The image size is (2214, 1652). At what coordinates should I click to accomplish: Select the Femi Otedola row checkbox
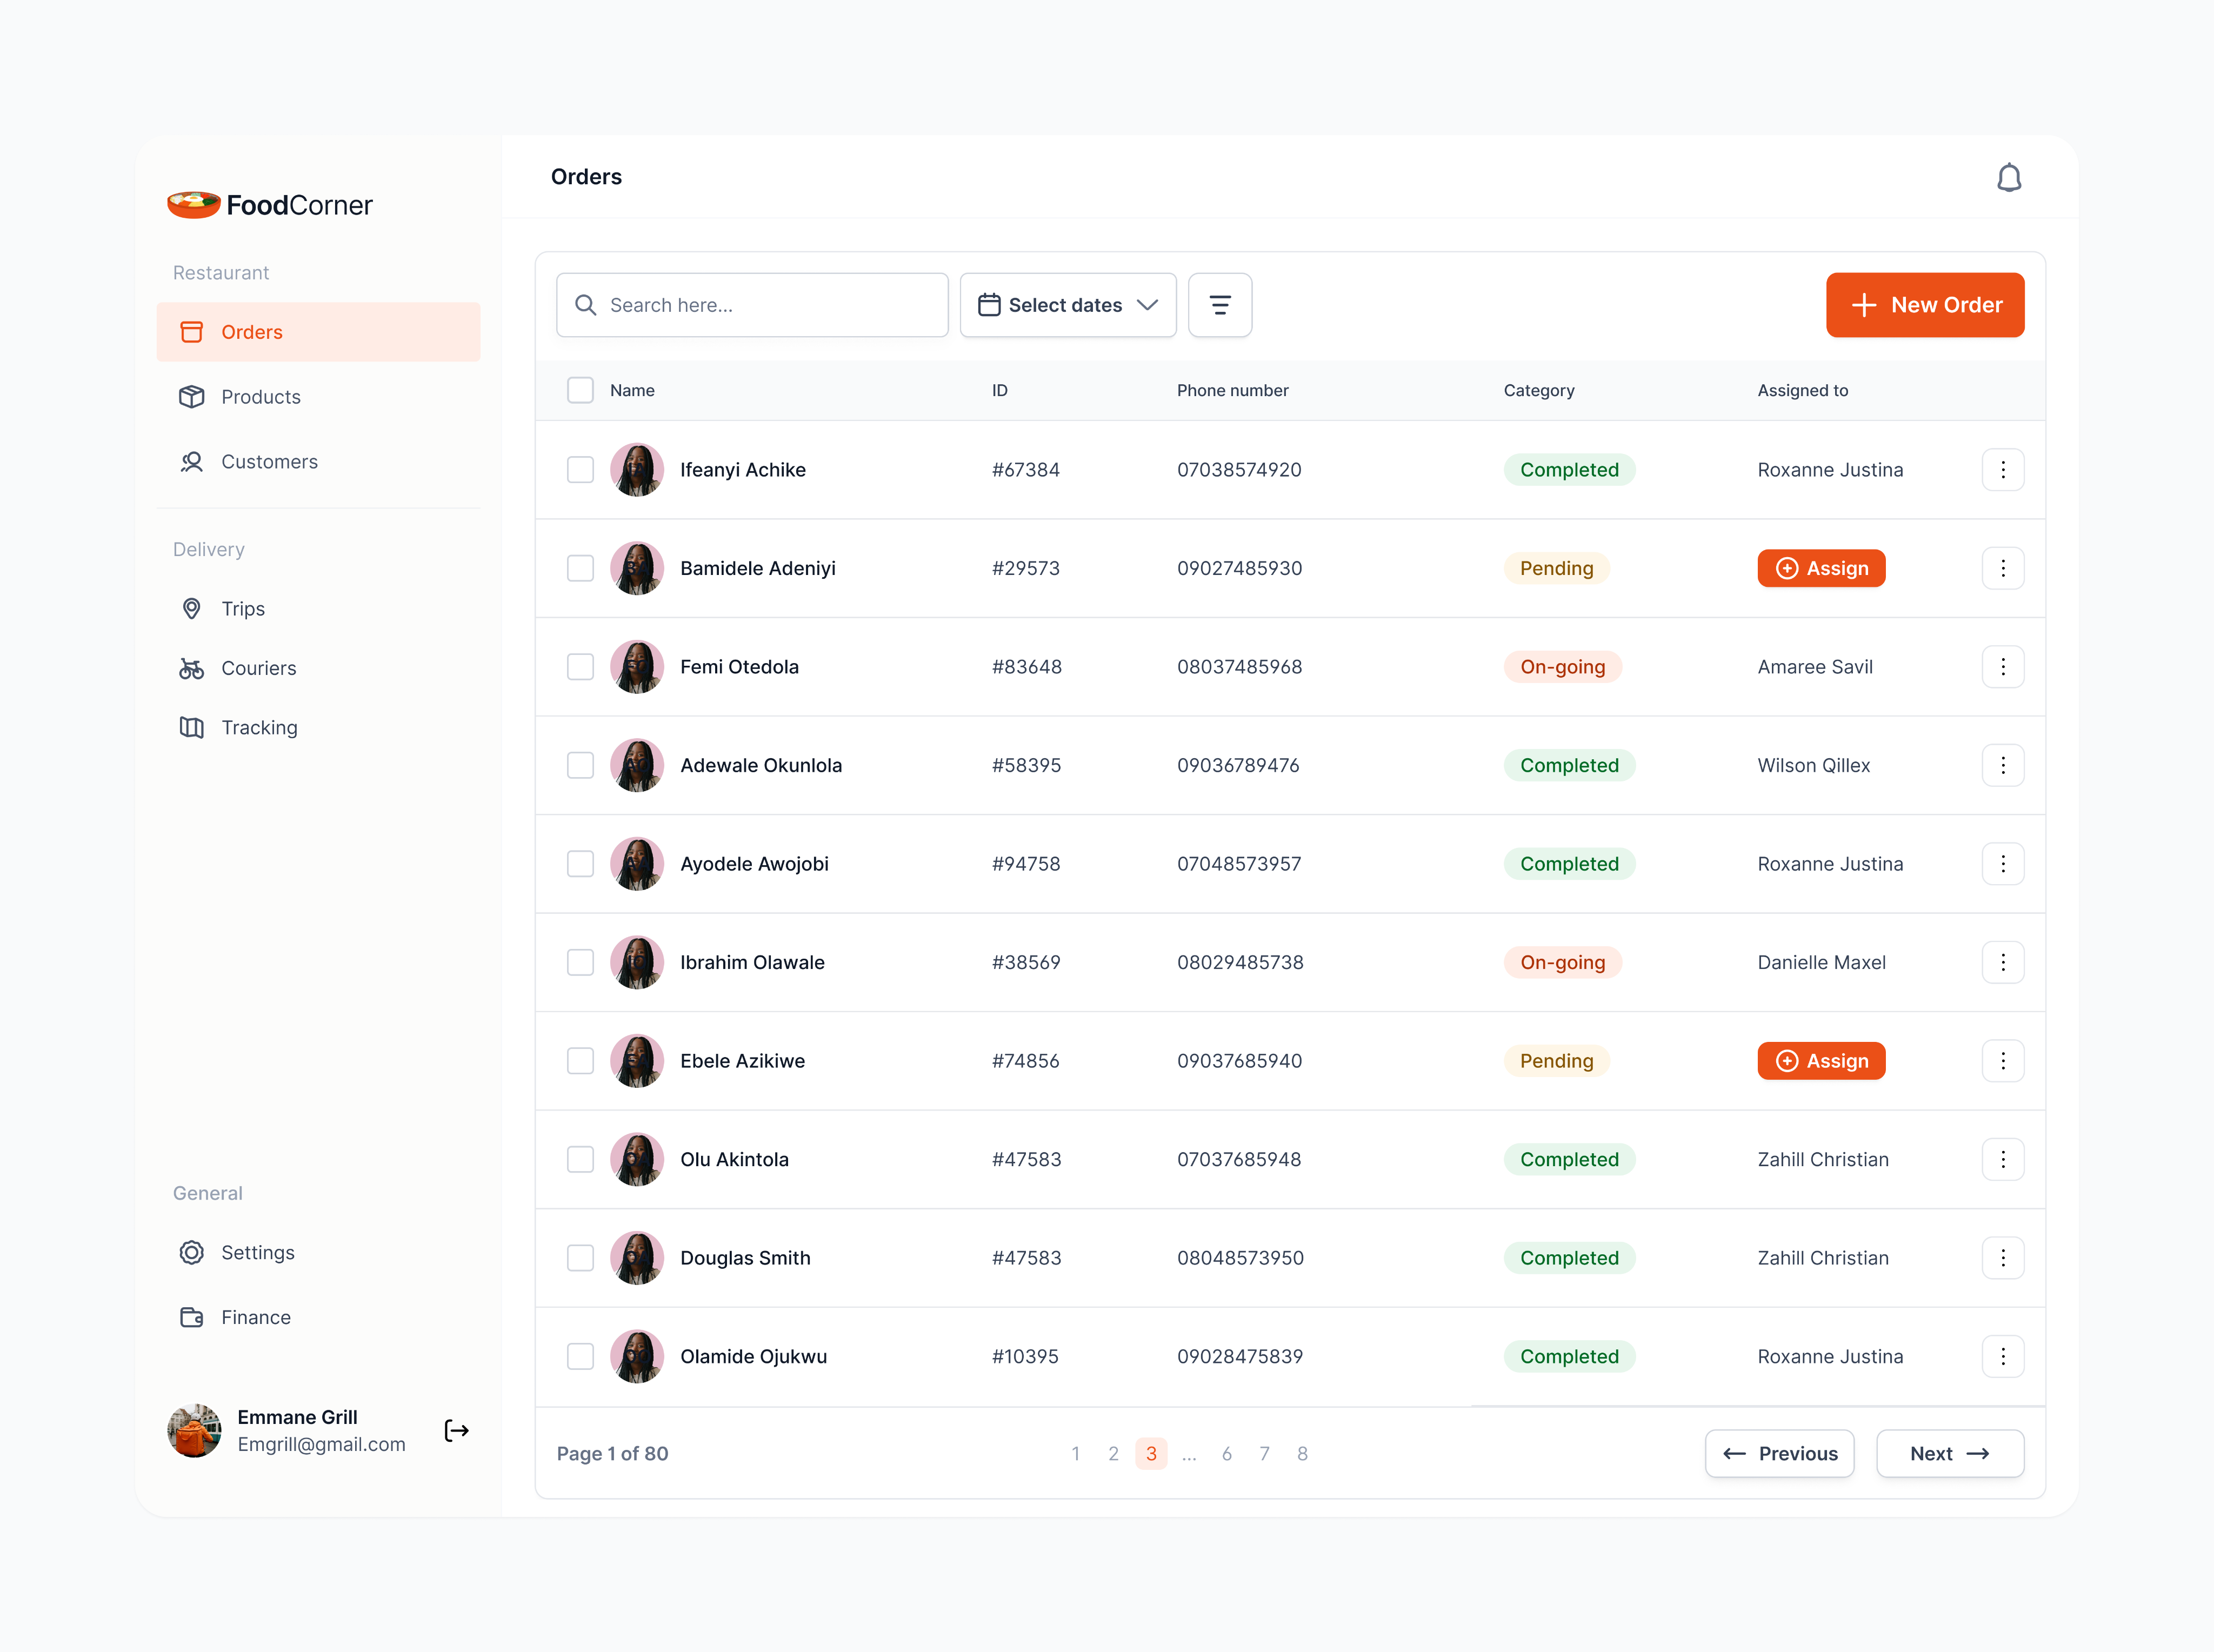tap(580, 666)
